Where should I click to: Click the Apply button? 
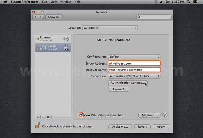[161, 127]
